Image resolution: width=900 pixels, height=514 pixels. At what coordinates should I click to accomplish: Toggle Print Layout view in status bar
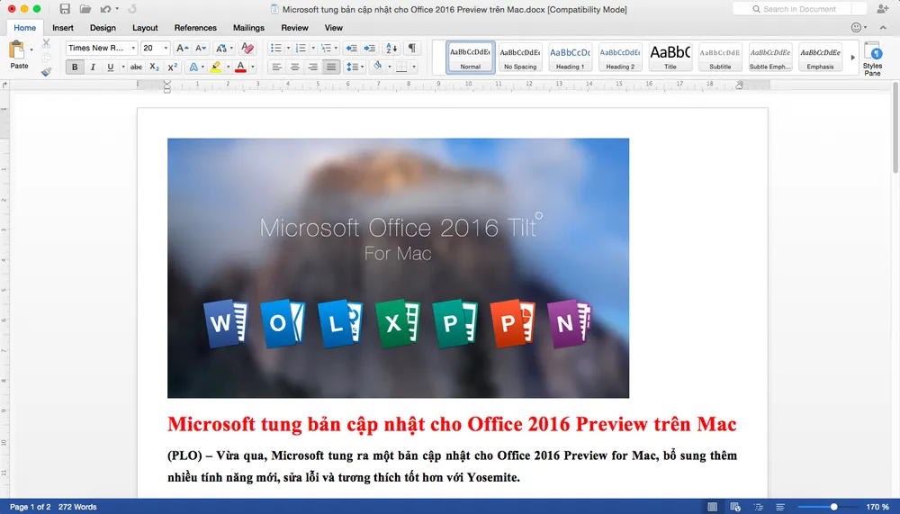pos(712,507)
